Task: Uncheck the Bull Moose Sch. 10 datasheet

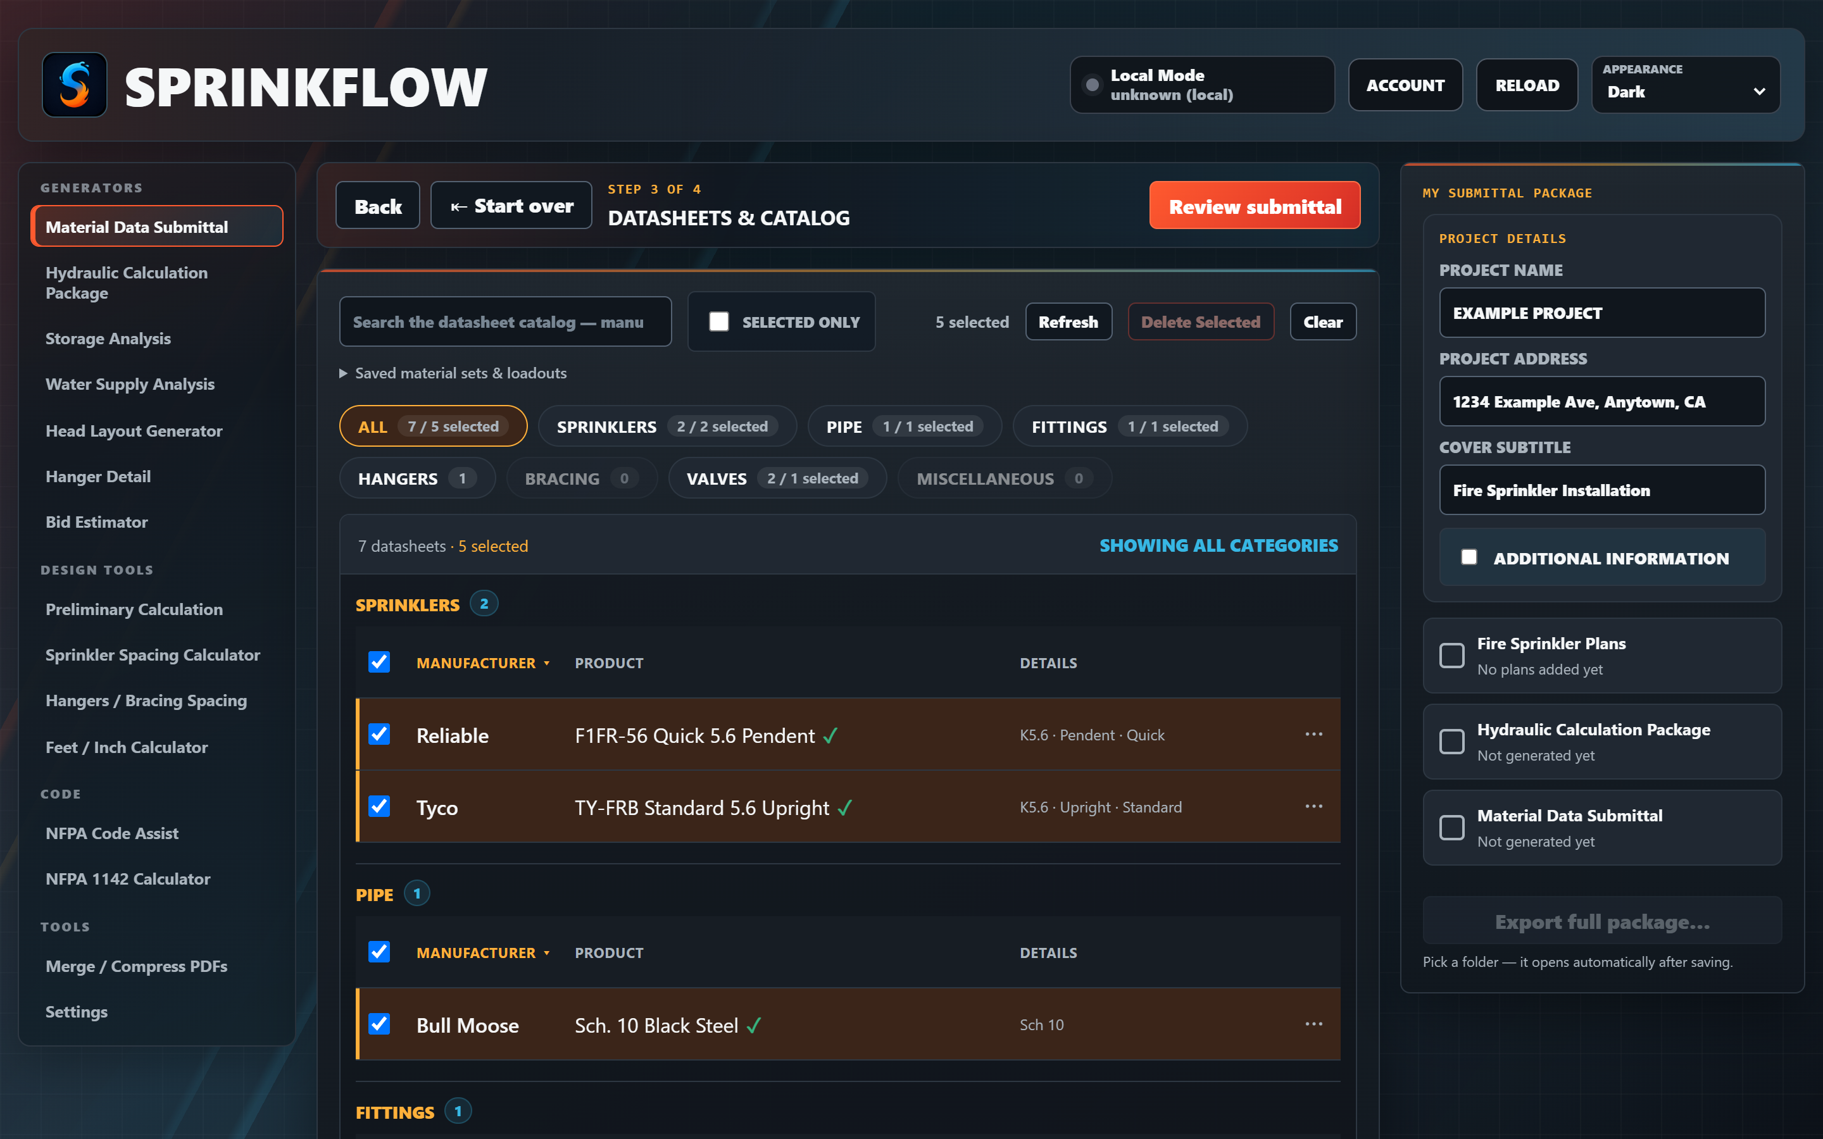Action: [379, 1024]
